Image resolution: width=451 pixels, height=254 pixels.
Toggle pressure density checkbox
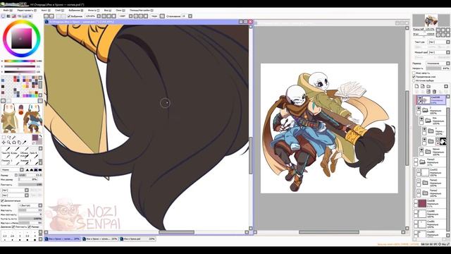[13, 227]
